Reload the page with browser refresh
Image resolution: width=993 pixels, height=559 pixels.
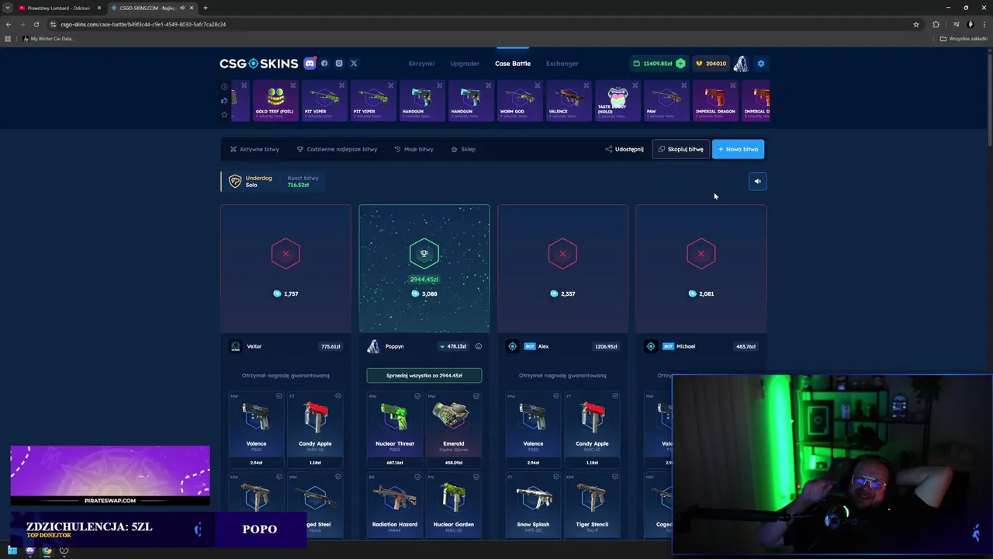[x=36, y=24]
